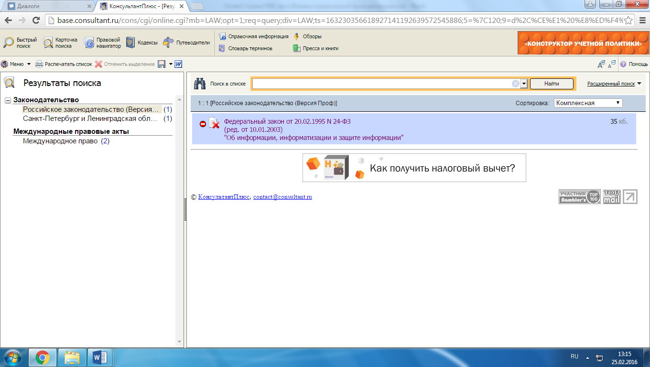Open Обзоры section

(x=307, y=36)
